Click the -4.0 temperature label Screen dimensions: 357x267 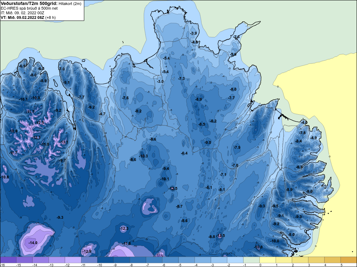pyautogui.click(x=304, y=122)
